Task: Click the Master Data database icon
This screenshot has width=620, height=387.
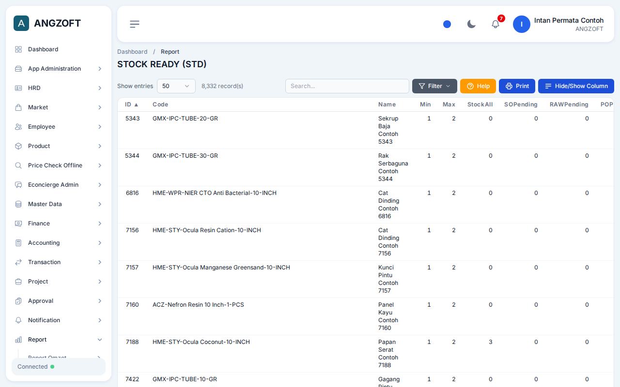Action: 18,204
